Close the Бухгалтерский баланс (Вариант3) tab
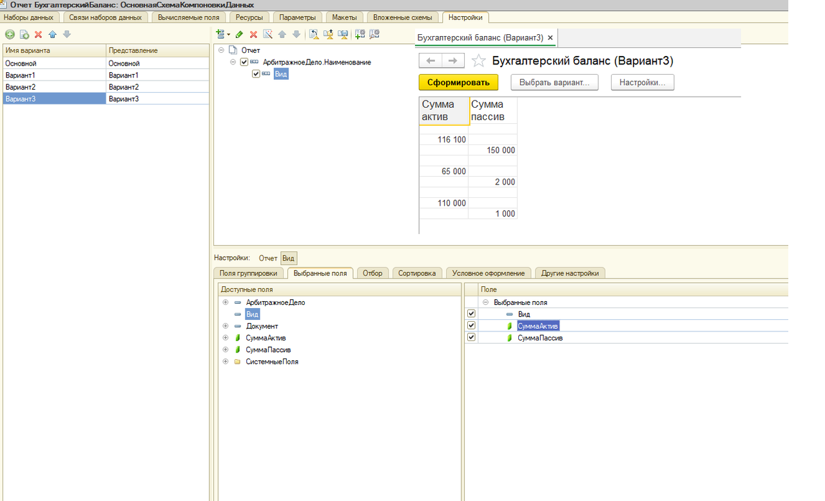This screenshot has height=501, width=825. (x=550, y=38)
